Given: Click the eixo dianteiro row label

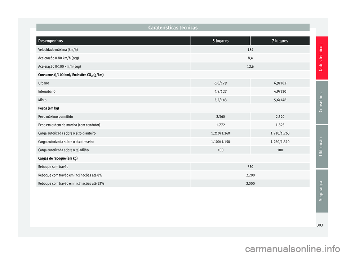Looking at the screenshot, I should [67, 133].
